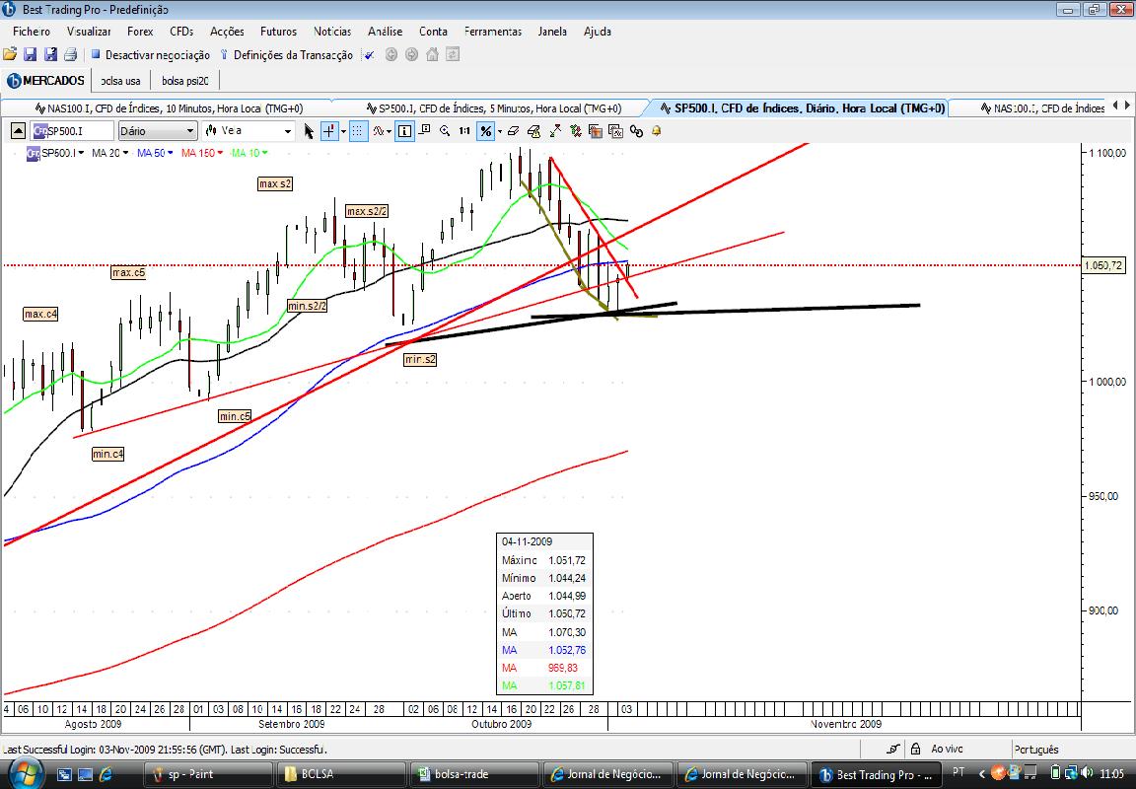Viewport: 1136px width, 789px height.
Task: Click the padlock icon in status bar
Action: click(916, 750)
